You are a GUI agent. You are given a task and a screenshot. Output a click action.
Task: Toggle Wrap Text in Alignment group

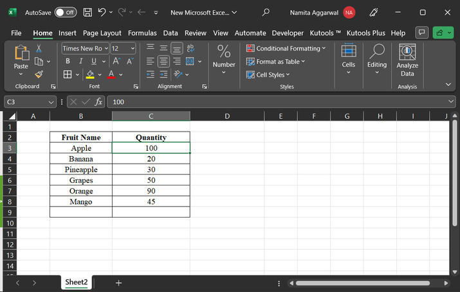tap(190, 48)
